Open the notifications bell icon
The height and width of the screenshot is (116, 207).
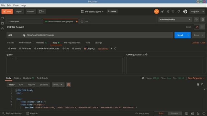173,12
